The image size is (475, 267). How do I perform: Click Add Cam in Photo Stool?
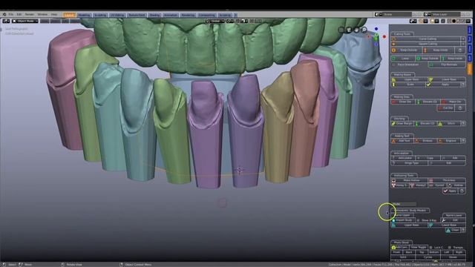(399, 247)
